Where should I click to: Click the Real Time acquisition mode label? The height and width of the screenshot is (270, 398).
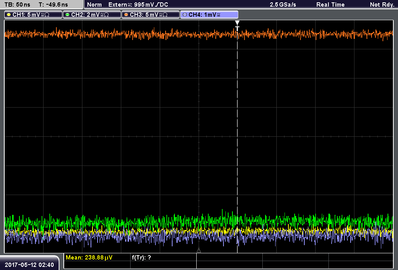[330, 5]
